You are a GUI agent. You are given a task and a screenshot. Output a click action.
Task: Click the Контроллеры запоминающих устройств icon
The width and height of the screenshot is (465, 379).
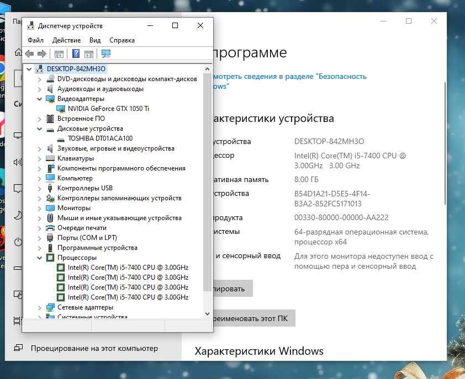pyautogui.click(x=50, y=198)
